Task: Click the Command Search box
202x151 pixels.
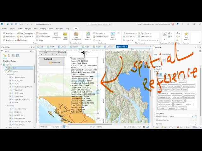Action: (99, 24)
